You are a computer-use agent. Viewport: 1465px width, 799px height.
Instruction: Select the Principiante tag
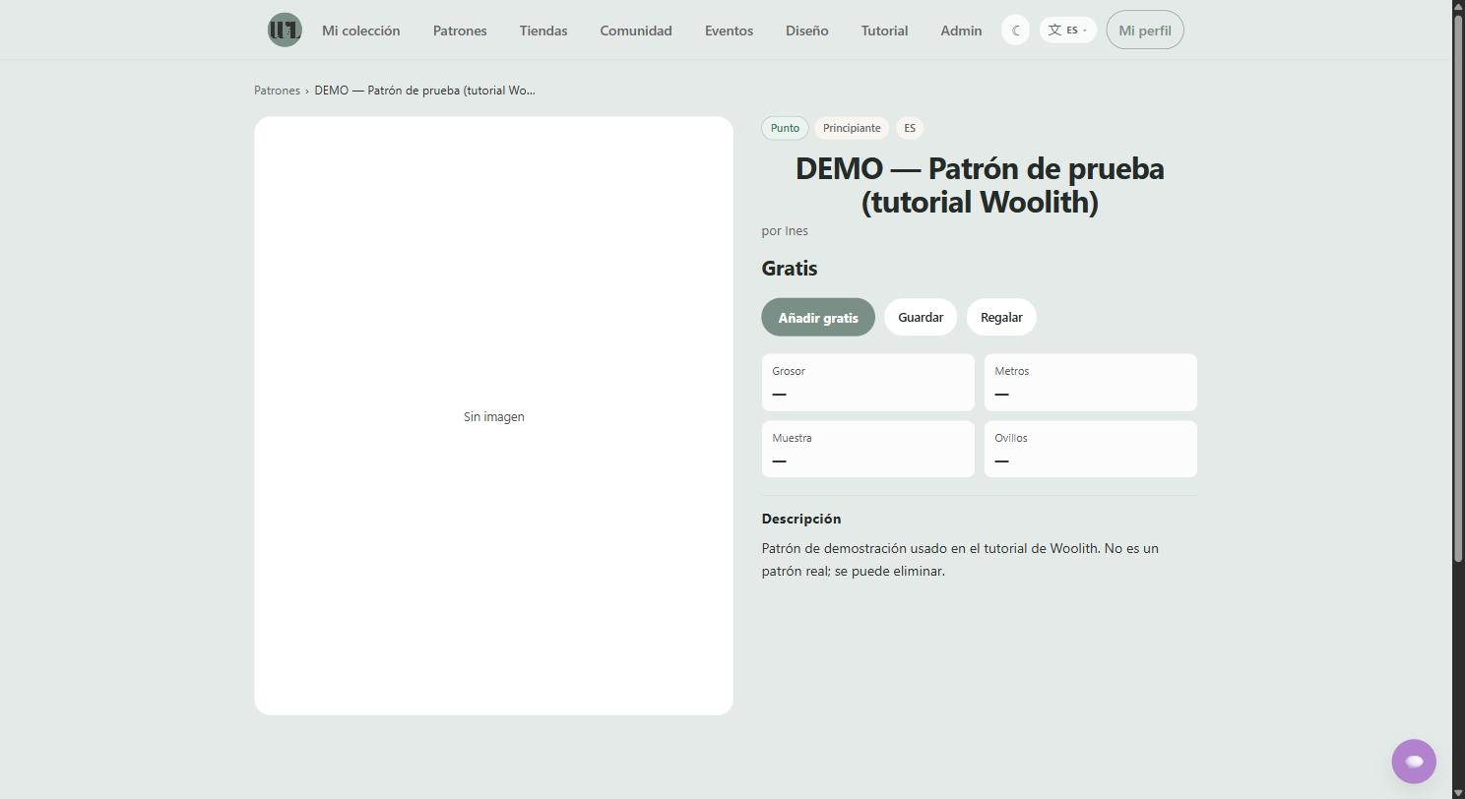point(852,128)
